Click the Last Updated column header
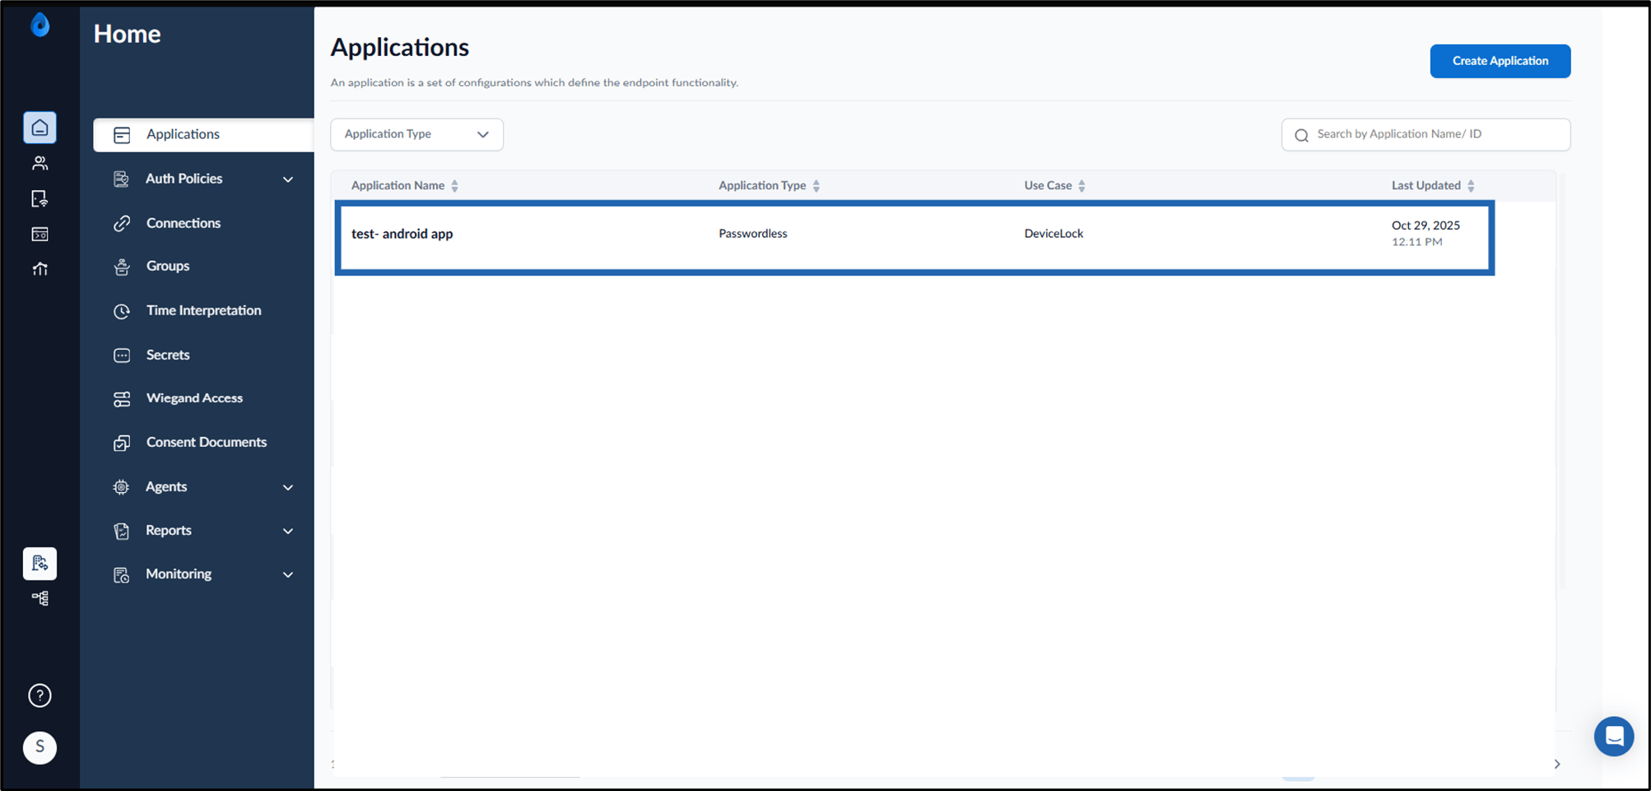Screen dimensions: 1651x791 1425,186
